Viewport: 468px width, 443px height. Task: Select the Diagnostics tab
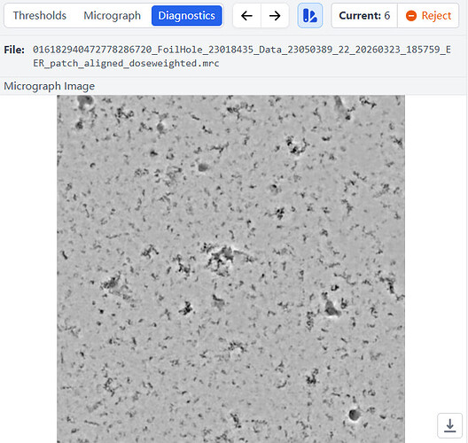point(186,16)
